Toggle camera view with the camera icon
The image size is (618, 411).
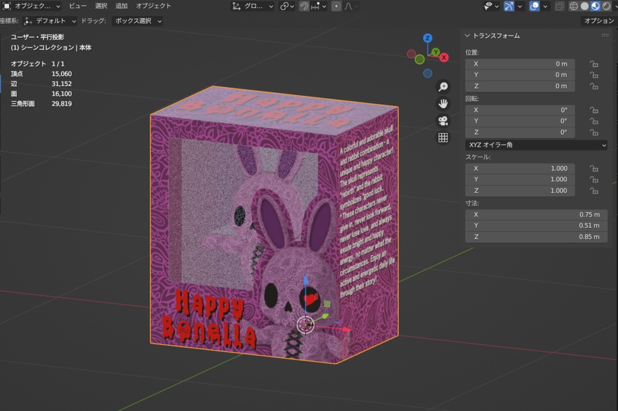(x=443, y=121)
